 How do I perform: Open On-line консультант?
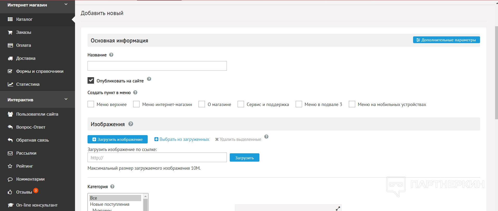click(38, 205)
